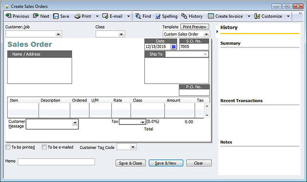Open the Customer Message dropdown
The height and width of the screenshot is (182, 307).
(x=75, y=123)
